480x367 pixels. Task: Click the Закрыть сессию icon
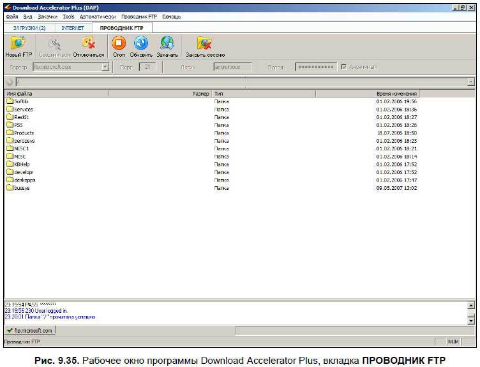click(x=204, y=43)
